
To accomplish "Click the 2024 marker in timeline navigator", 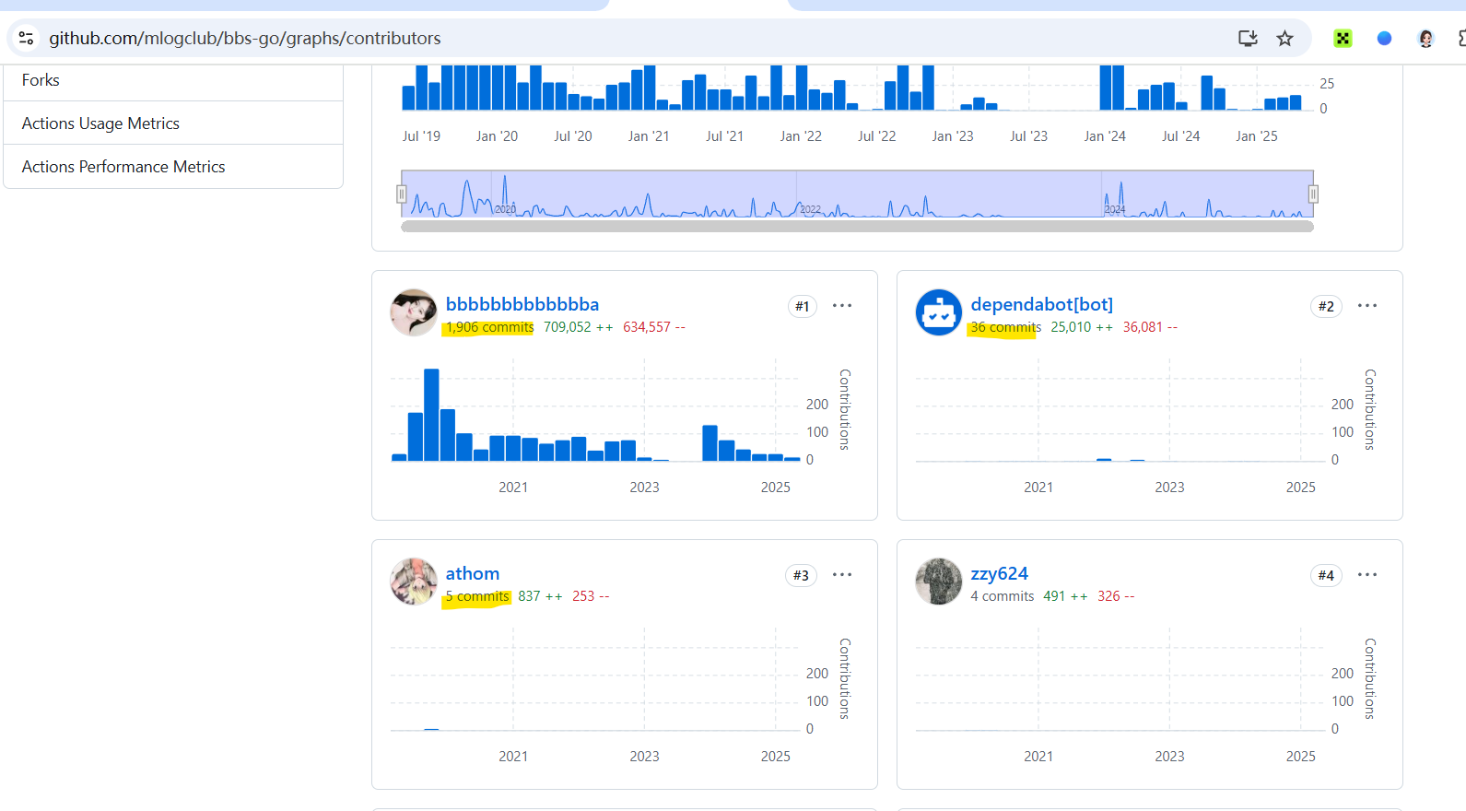I will click(1115, 209).
